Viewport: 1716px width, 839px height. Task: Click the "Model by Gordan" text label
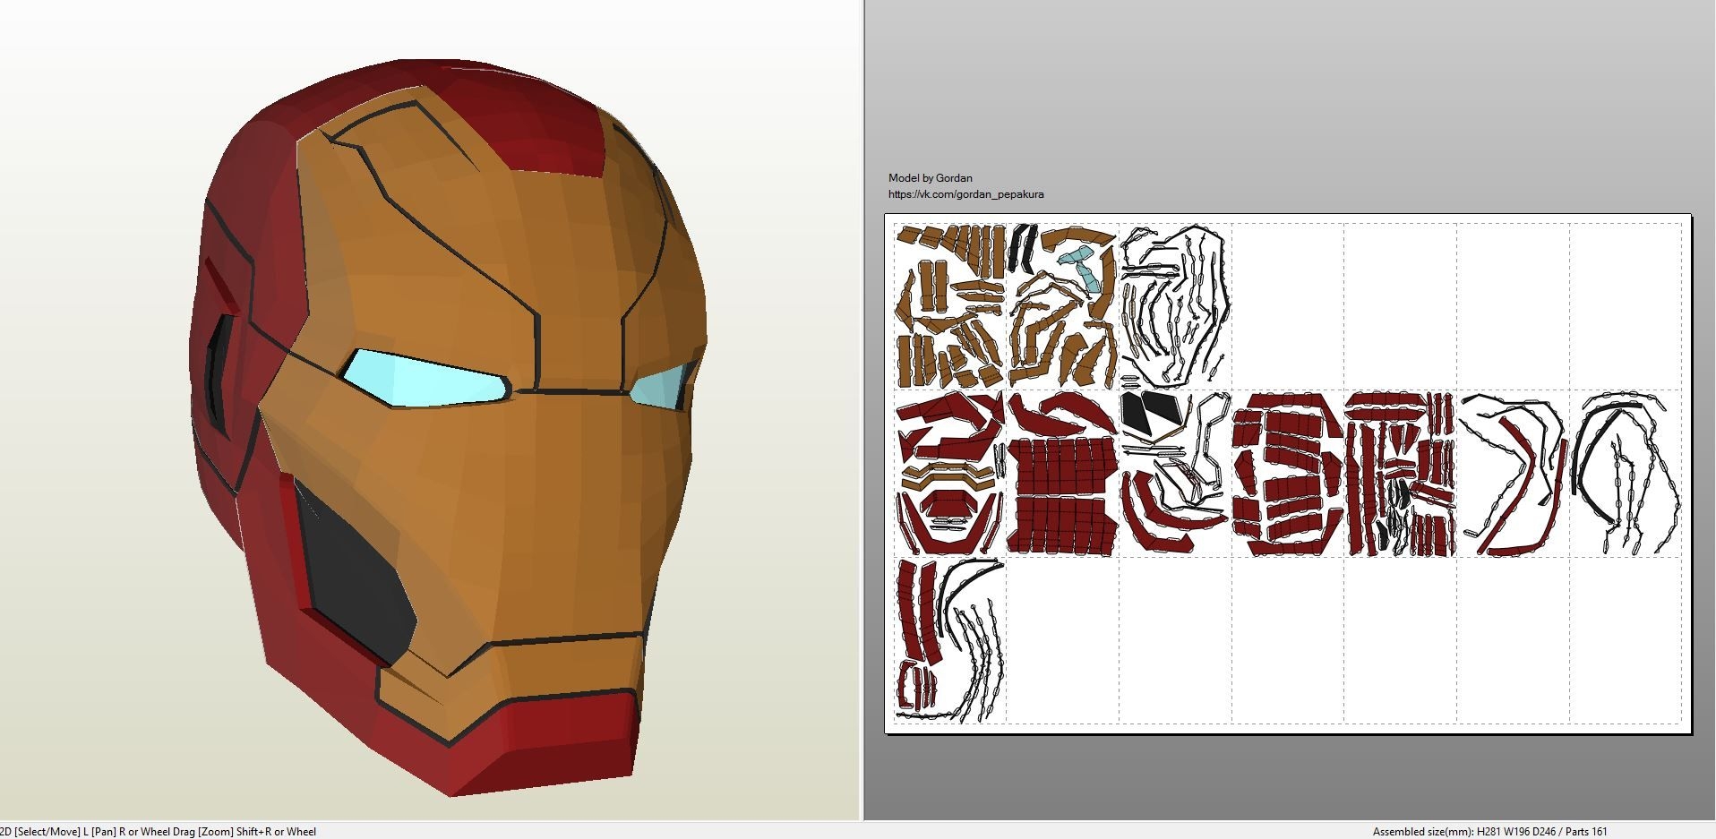930,178
